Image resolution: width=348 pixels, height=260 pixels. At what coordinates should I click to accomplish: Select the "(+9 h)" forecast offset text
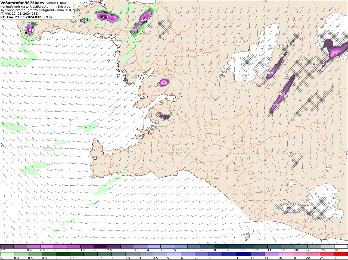pos(47,17)
